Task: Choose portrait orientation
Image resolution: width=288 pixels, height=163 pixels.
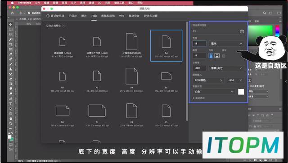Action: [211, 56]
